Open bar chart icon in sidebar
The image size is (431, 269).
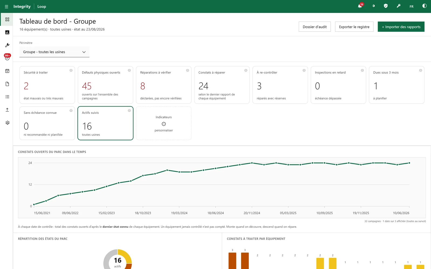point(7,32)
